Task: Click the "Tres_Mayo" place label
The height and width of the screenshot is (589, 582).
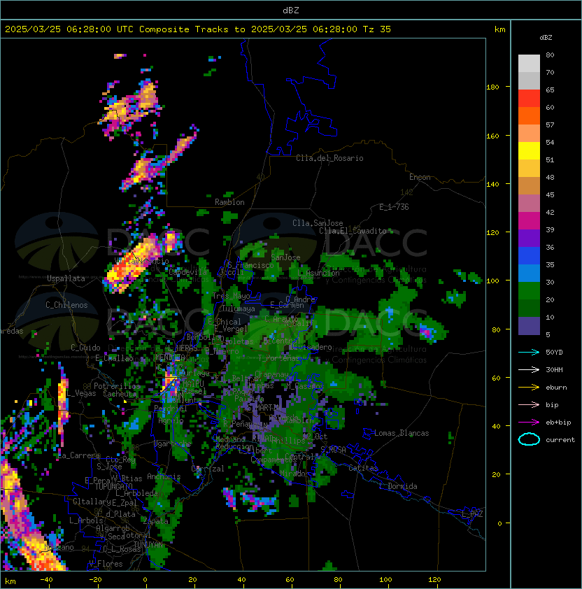Action: click(231, 296)
